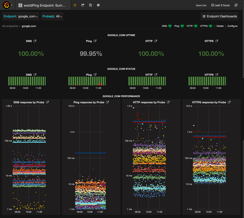Click the HTTPS status bar chart

[207, 81]
